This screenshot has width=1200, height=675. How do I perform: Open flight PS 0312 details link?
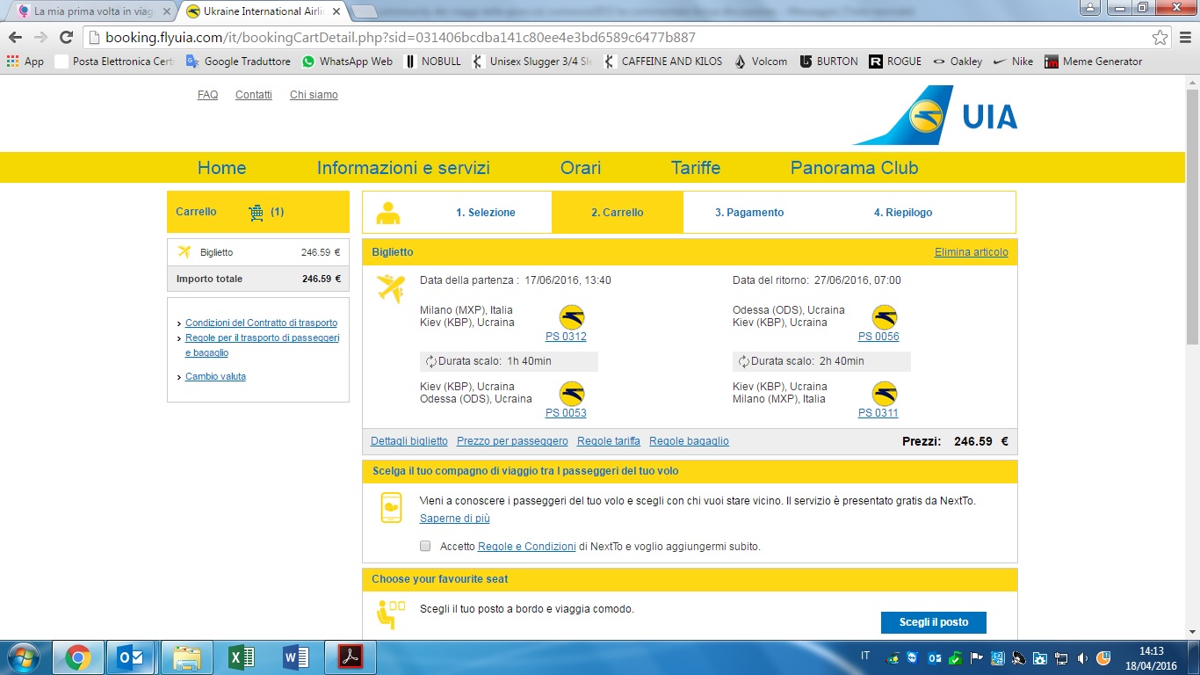[x=566, y=337]
